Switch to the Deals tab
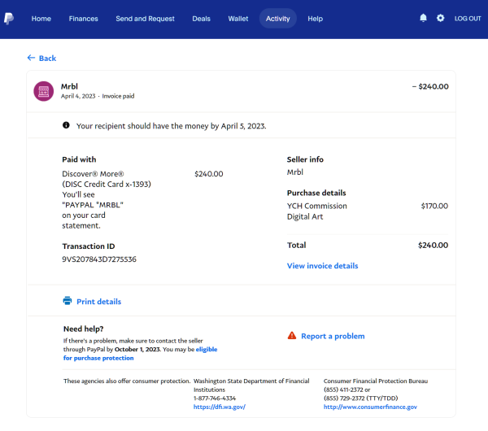Image resolution: width=488 pixels, height=431 pixels. (x=202, y=19)
